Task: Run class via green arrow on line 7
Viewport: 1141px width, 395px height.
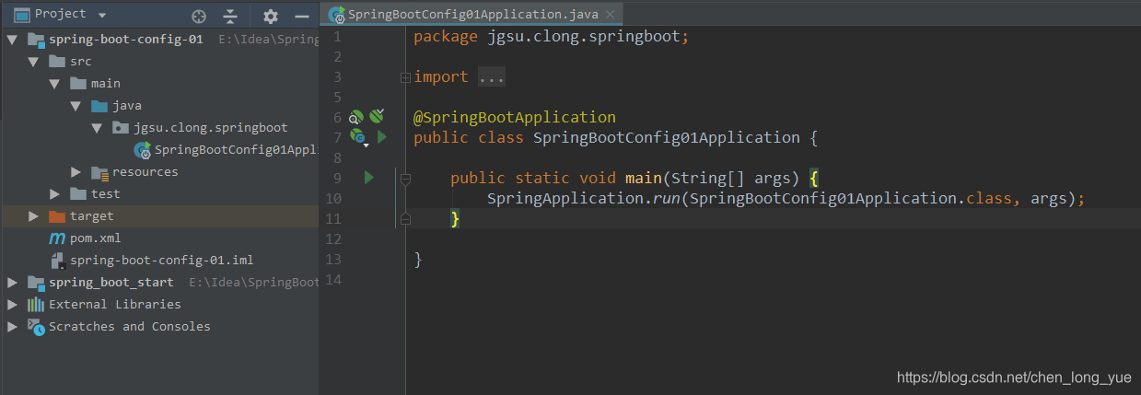Action: pos(381,137)
